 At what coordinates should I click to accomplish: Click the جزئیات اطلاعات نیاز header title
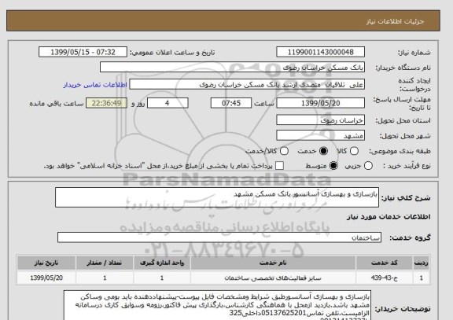(x=396, y=21)
